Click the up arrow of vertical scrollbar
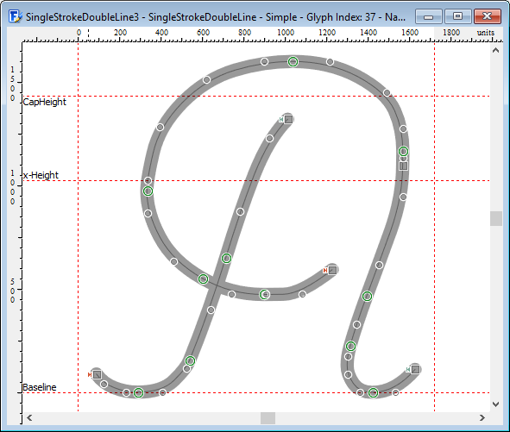The width and height of the screenshot is (510, 432). 495,50
